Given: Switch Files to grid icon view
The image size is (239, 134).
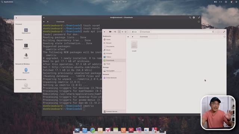Looking at the screenshot, I should coord(119,32).
